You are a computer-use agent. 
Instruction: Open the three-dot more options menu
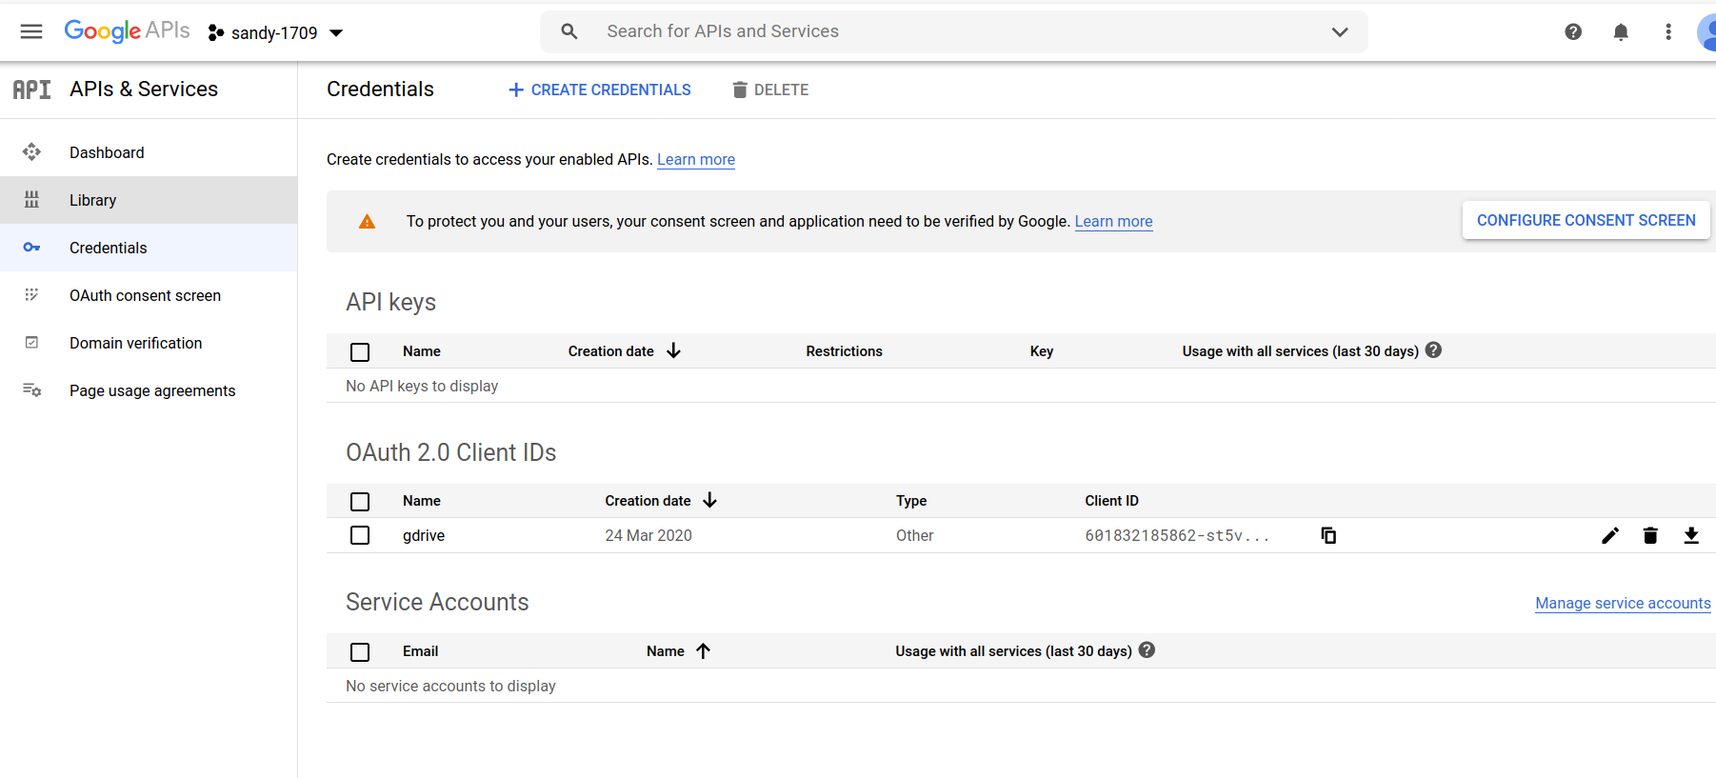tap(1668, 31)
